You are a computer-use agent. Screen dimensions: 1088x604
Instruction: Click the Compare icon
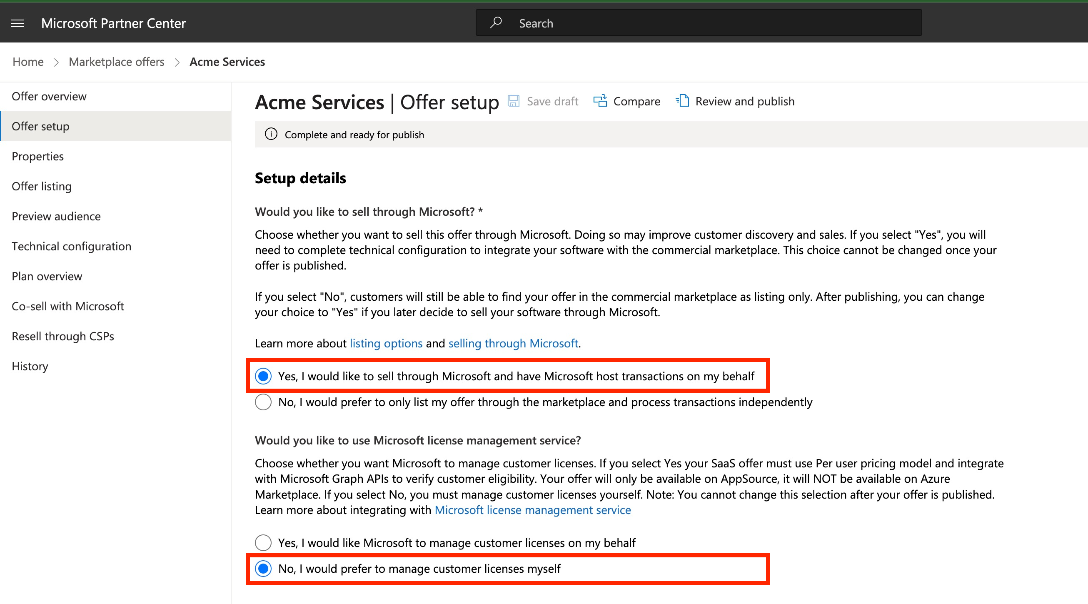point(600,100)
